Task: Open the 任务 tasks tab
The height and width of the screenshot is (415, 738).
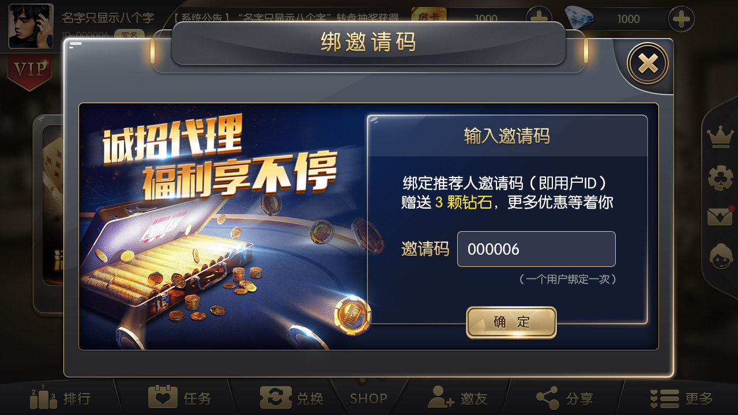Action: click(179, 398)
